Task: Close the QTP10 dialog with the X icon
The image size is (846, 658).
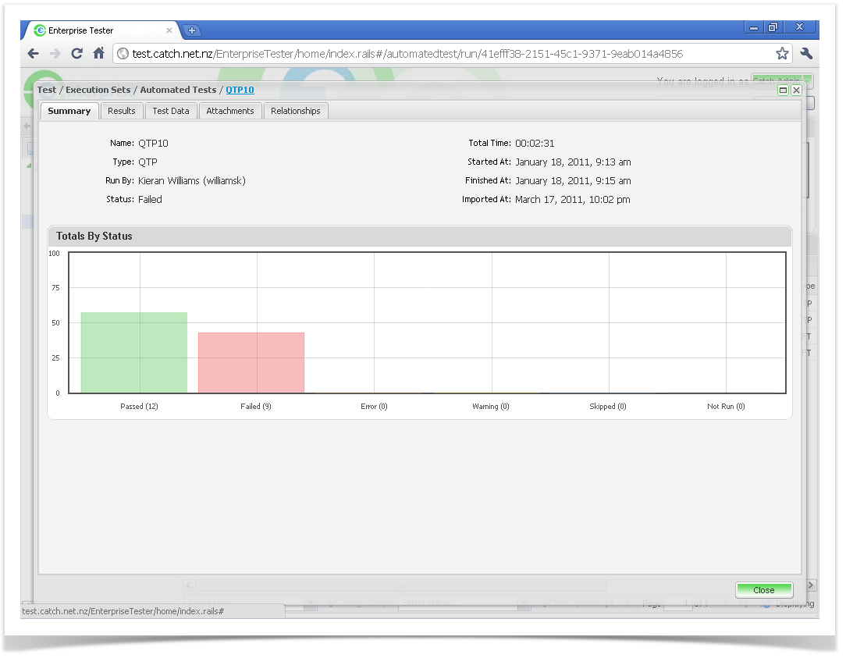Action: coord(796,91)
